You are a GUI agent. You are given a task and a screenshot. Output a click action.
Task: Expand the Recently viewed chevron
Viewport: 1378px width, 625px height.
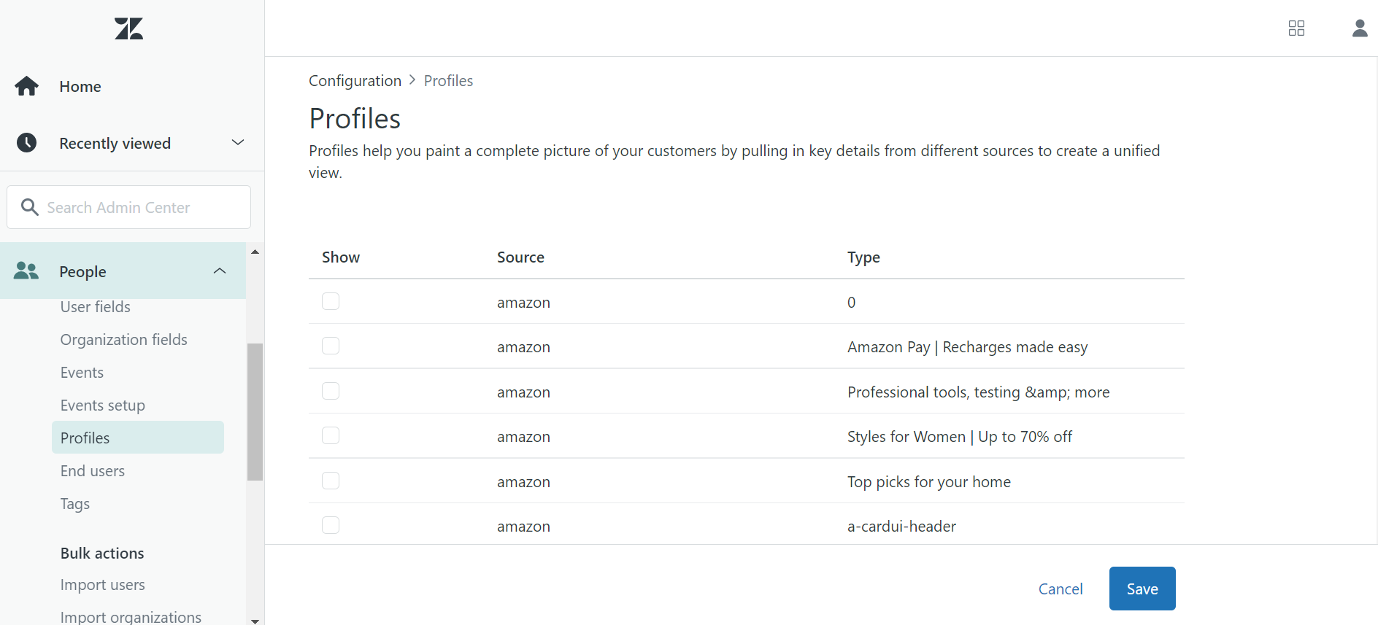tap(237, 142)
